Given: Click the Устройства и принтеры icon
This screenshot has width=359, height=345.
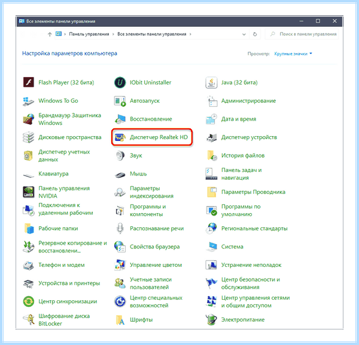Looking at the screenshot, I should (x=28, y=284).
